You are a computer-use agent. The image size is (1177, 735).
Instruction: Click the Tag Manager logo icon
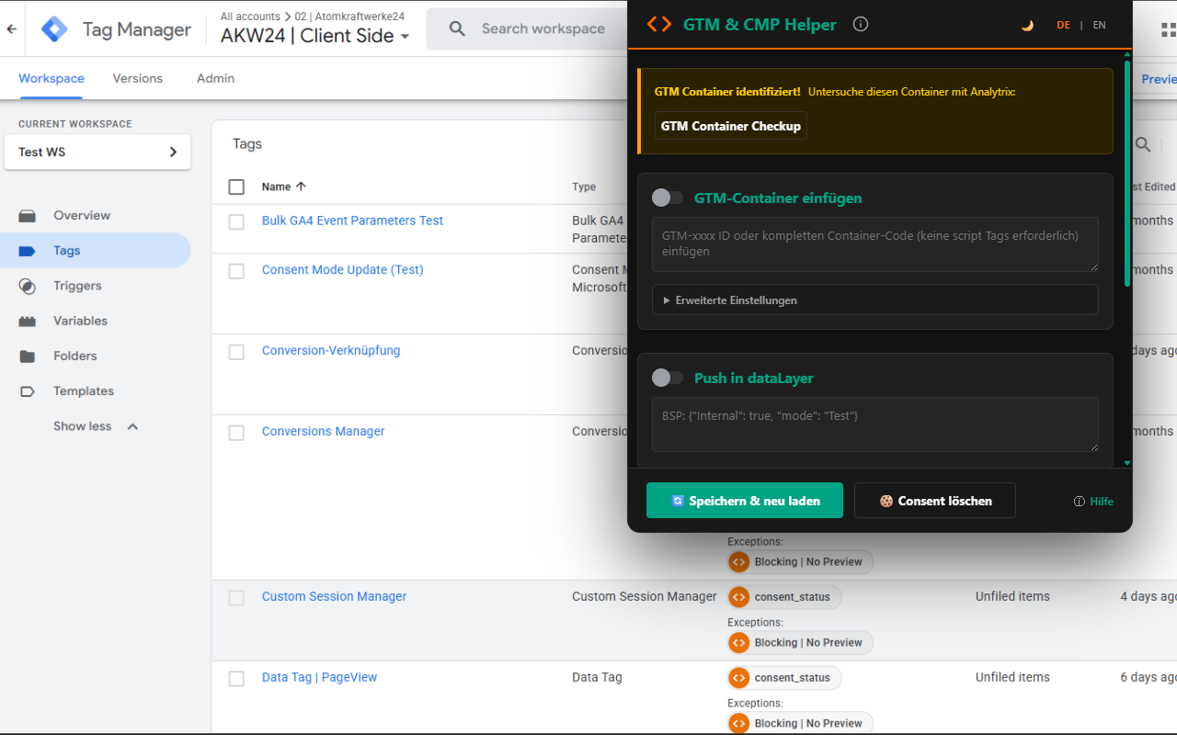(54, 29)
